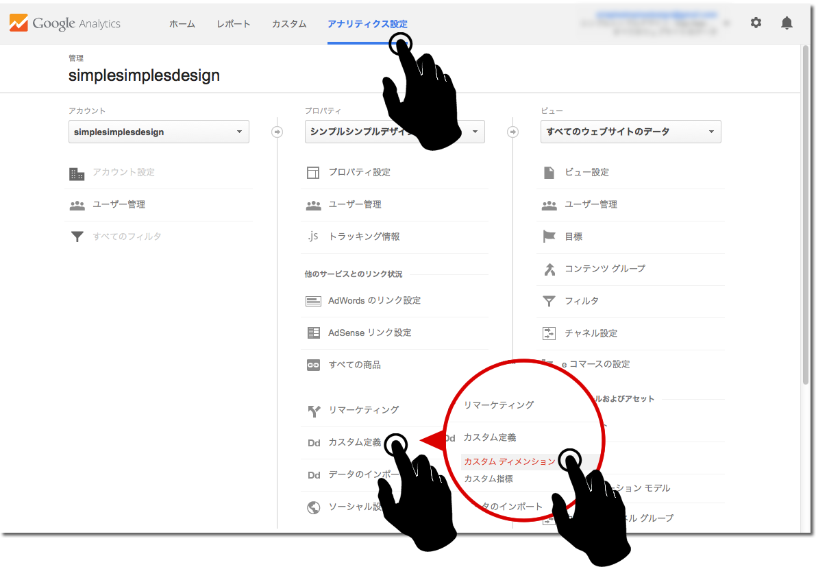Open AdWords のリンク設定
This screenshot has width=816, height=567.
pyautogui.click(x=374, y=300)
